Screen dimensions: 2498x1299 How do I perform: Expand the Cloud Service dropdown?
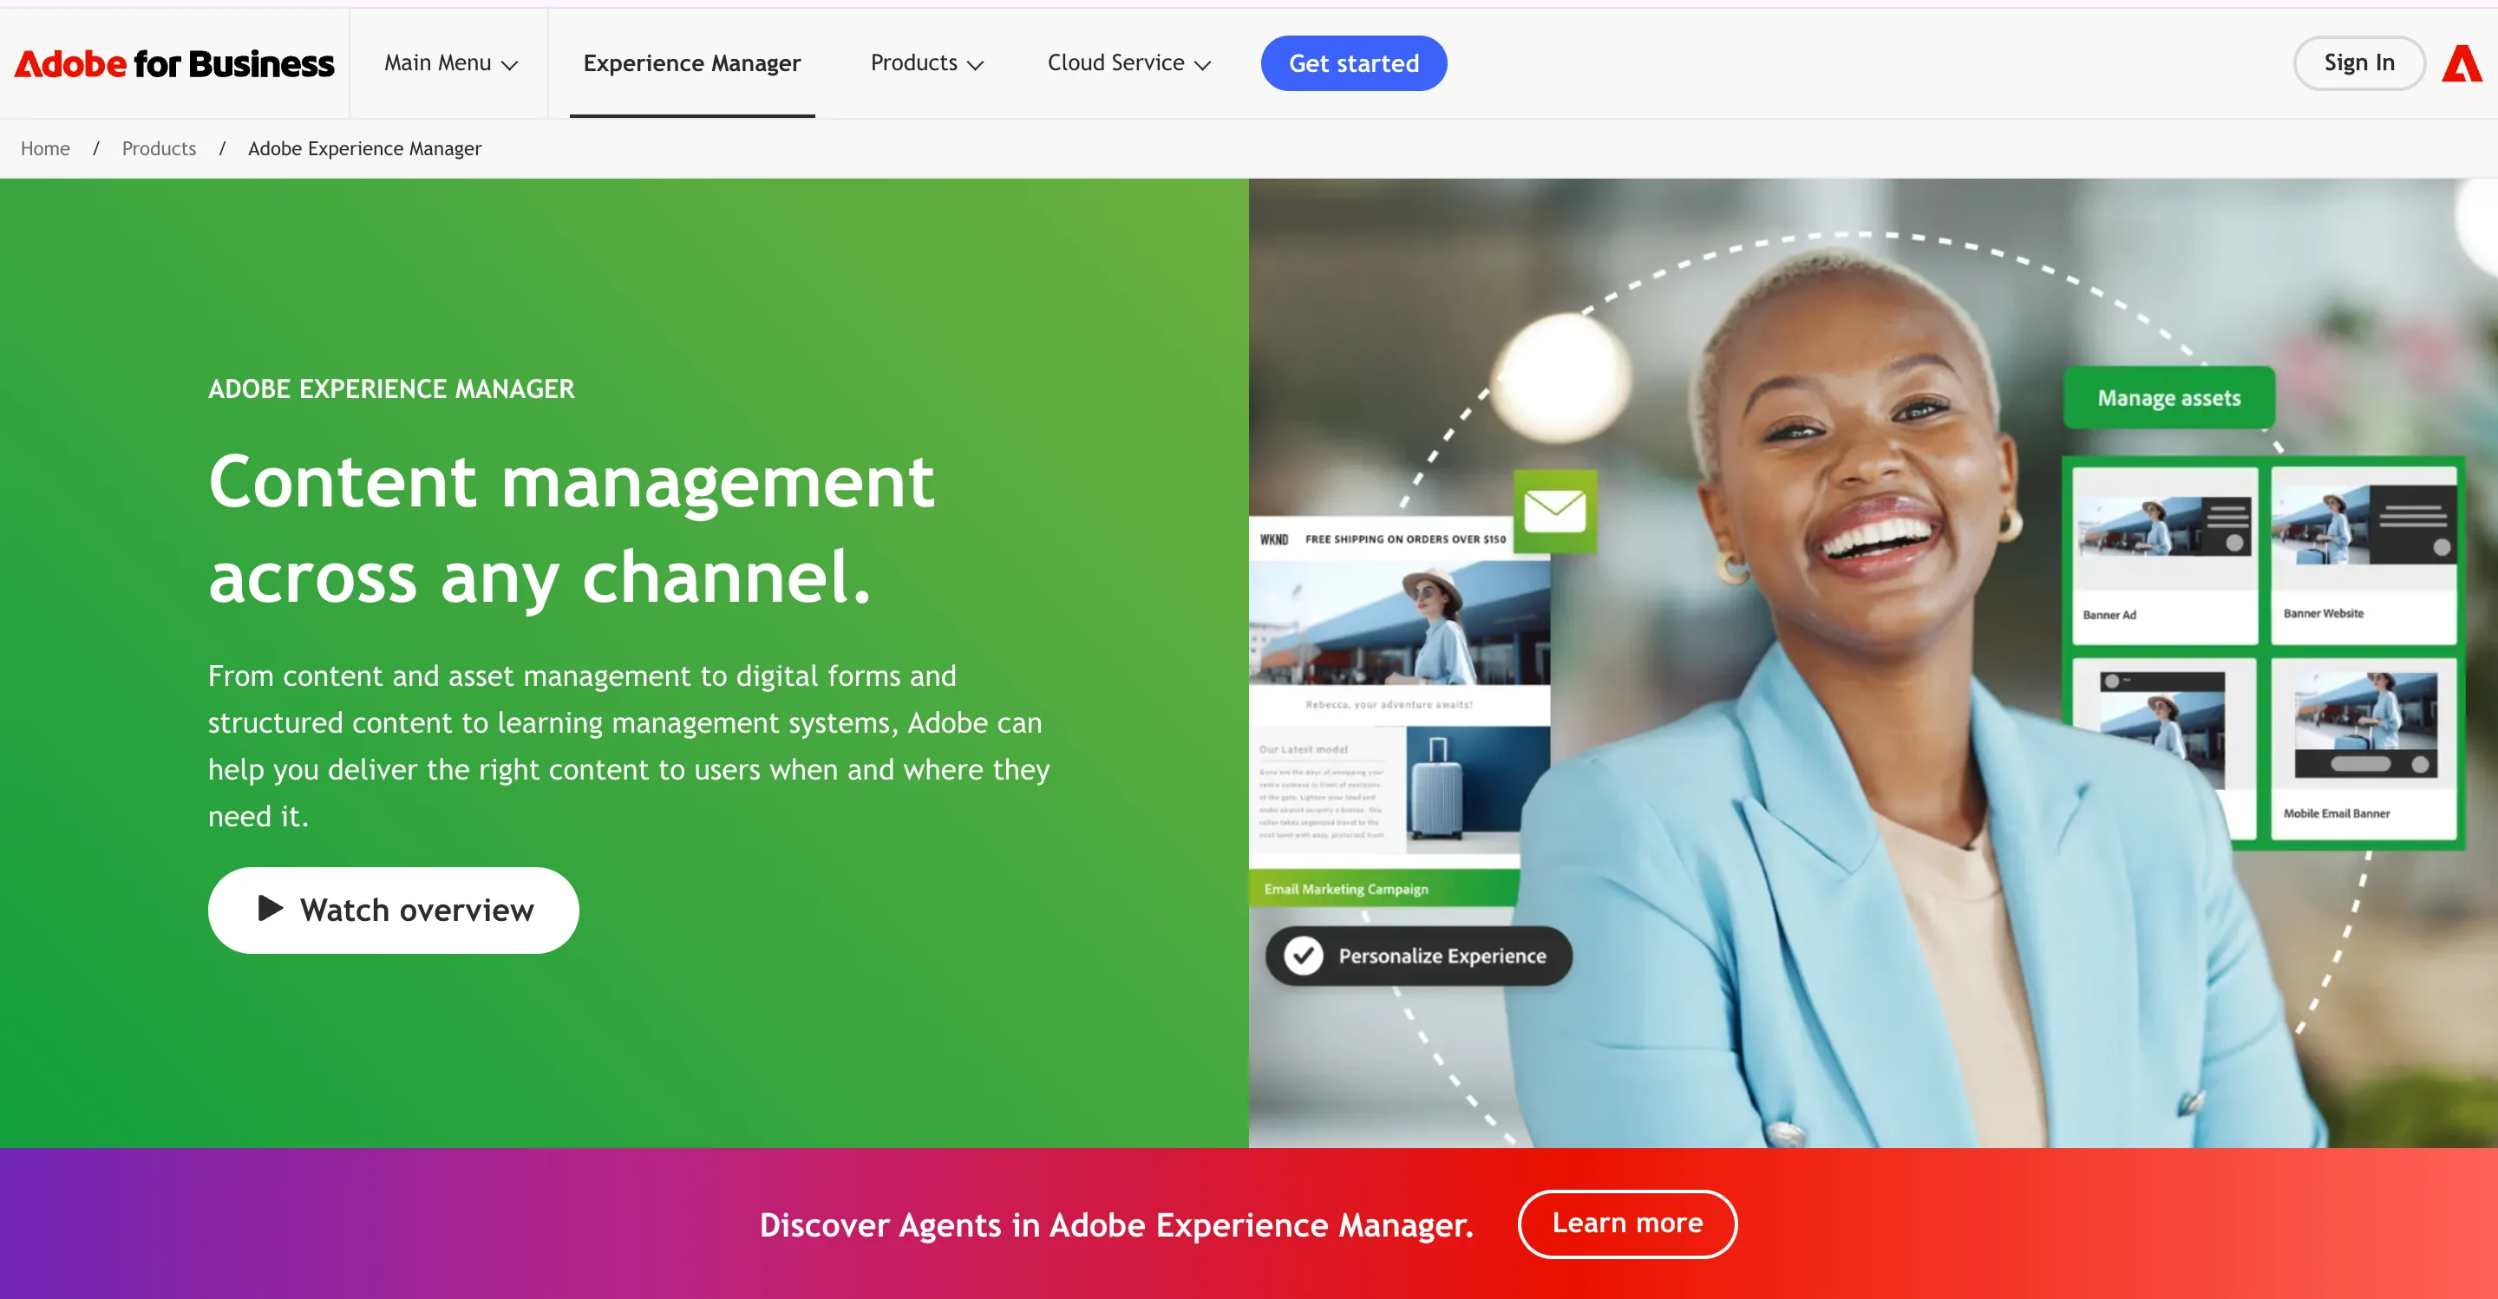tap(1128, 63)
